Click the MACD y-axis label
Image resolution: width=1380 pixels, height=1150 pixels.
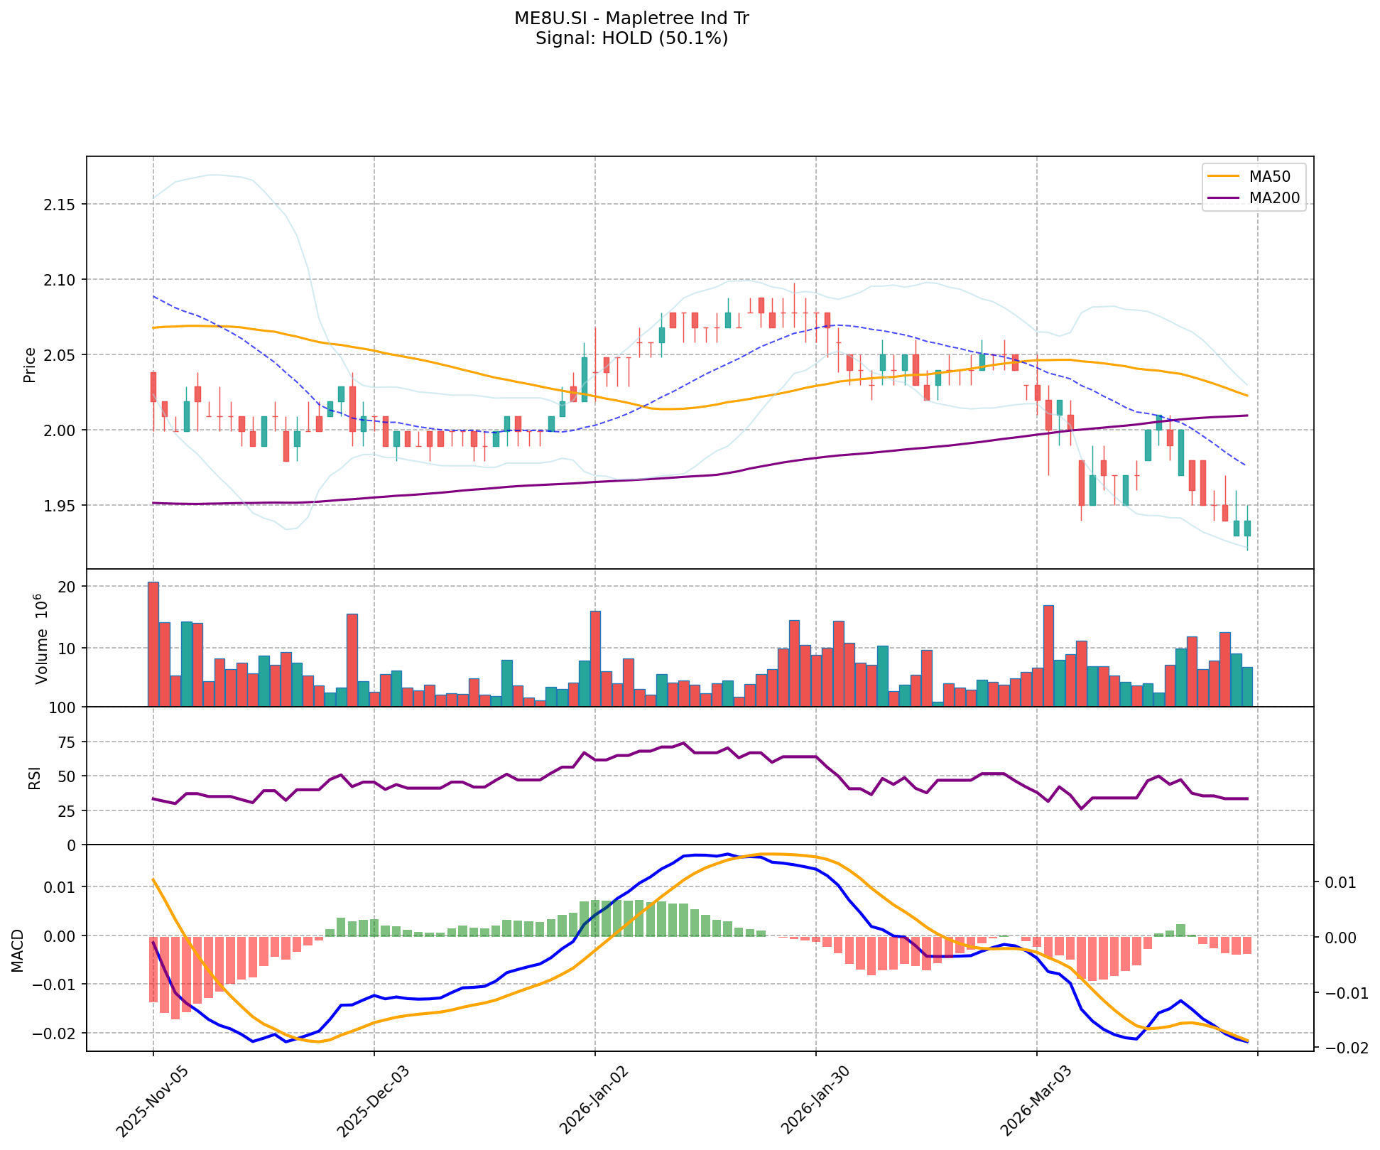pyautogui.click(x=18, y=950)
